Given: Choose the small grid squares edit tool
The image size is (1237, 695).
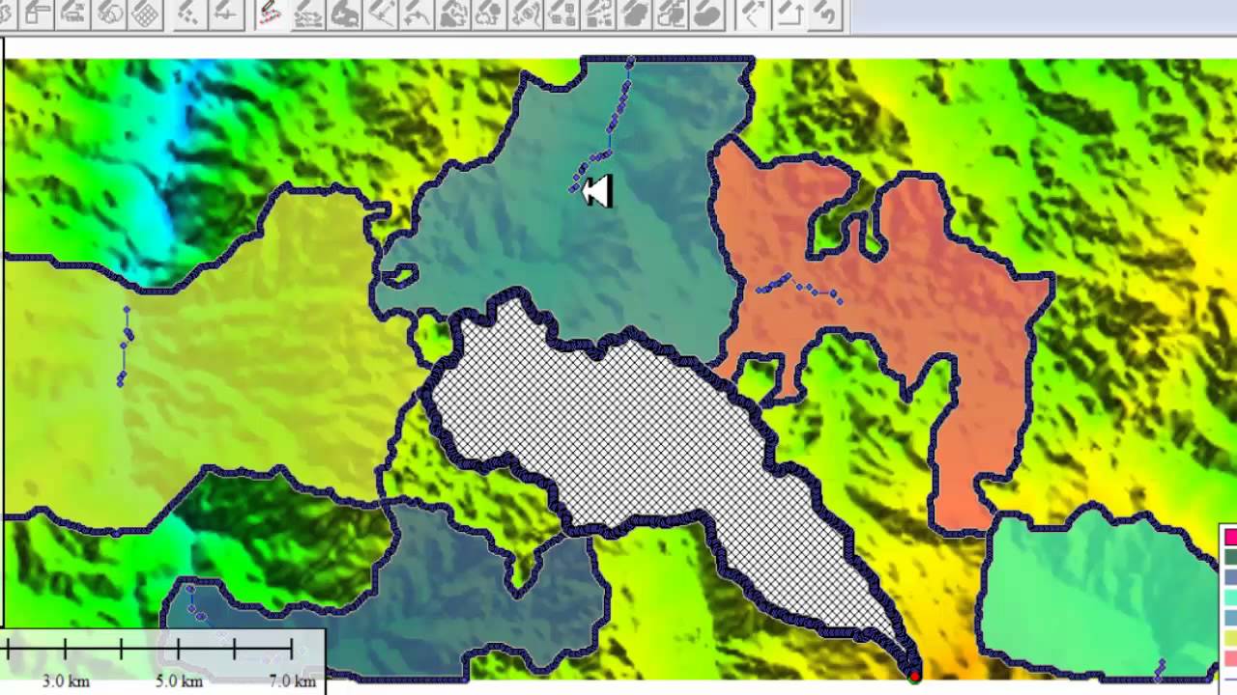Looking at the screenshot, I should (562, 14).
